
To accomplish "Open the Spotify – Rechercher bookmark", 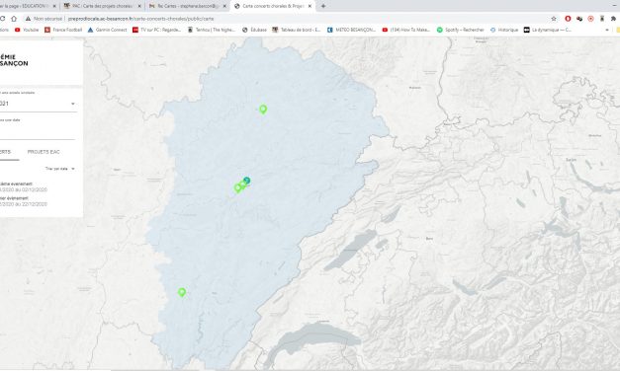I will (x=460, y=30).
